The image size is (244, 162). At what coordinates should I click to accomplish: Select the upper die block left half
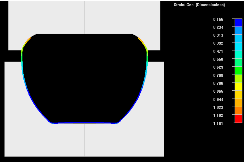[x=46, y=17]
